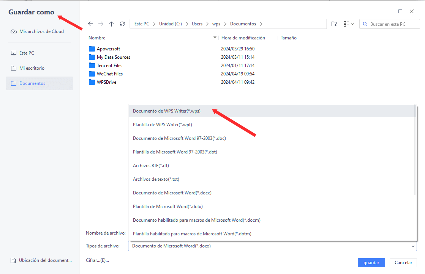This screenshot has width=425, height=274.
Task: Click the Cancelar button
Action: pyautogui.click(x=403, y=262)
